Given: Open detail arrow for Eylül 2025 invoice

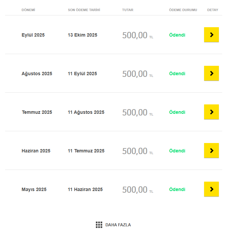Looking at the screenshot, I should tap(211, 35).
